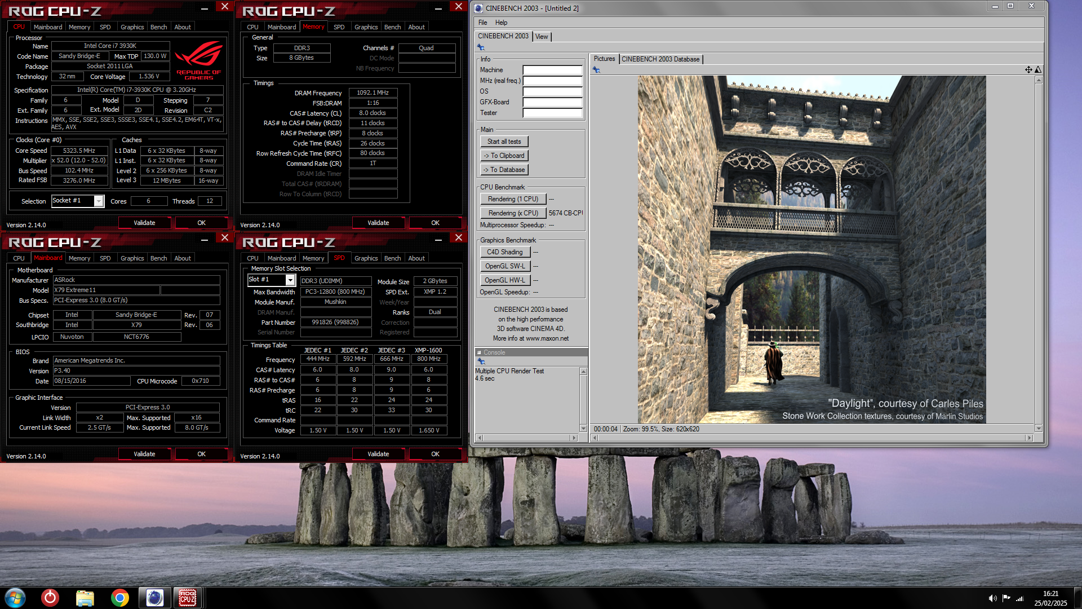
Task: Open the volume speaker tray icon
Action: (992, 598)
